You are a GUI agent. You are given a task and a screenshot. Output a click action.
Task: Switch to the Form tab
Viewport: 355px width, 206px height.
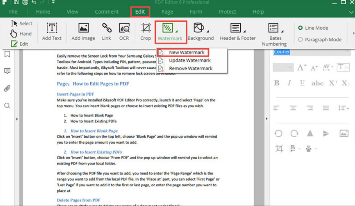[196, 12]
